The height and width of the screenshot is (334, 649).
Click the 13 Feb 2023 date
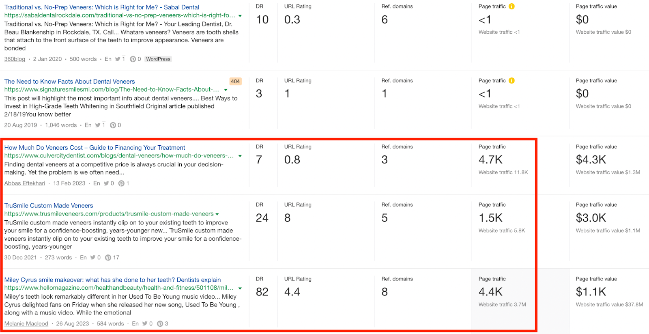click(x=69, y=183)
